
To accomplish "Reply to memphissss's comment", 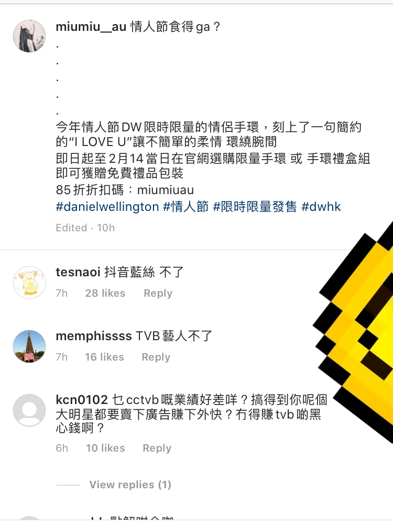I will pos(156,357).
